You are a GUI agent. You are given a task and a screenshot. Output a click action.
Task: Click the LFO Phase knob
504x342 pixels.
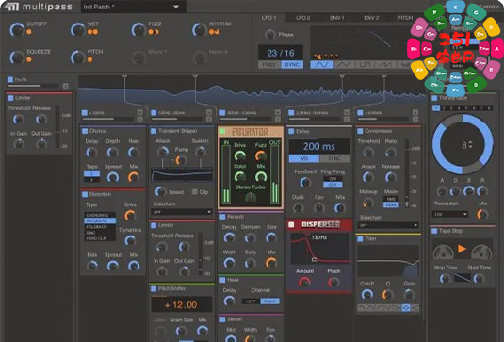coord(270,34)
